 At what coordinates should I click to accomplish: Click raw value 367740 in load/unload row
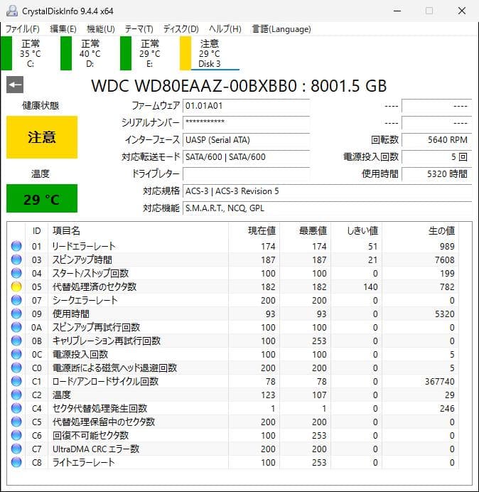pyautogui.click(x=439, y=381)
